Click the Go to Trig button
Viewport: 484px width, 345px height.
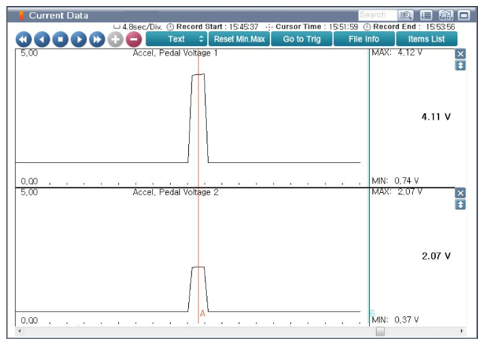click(302, 39)
